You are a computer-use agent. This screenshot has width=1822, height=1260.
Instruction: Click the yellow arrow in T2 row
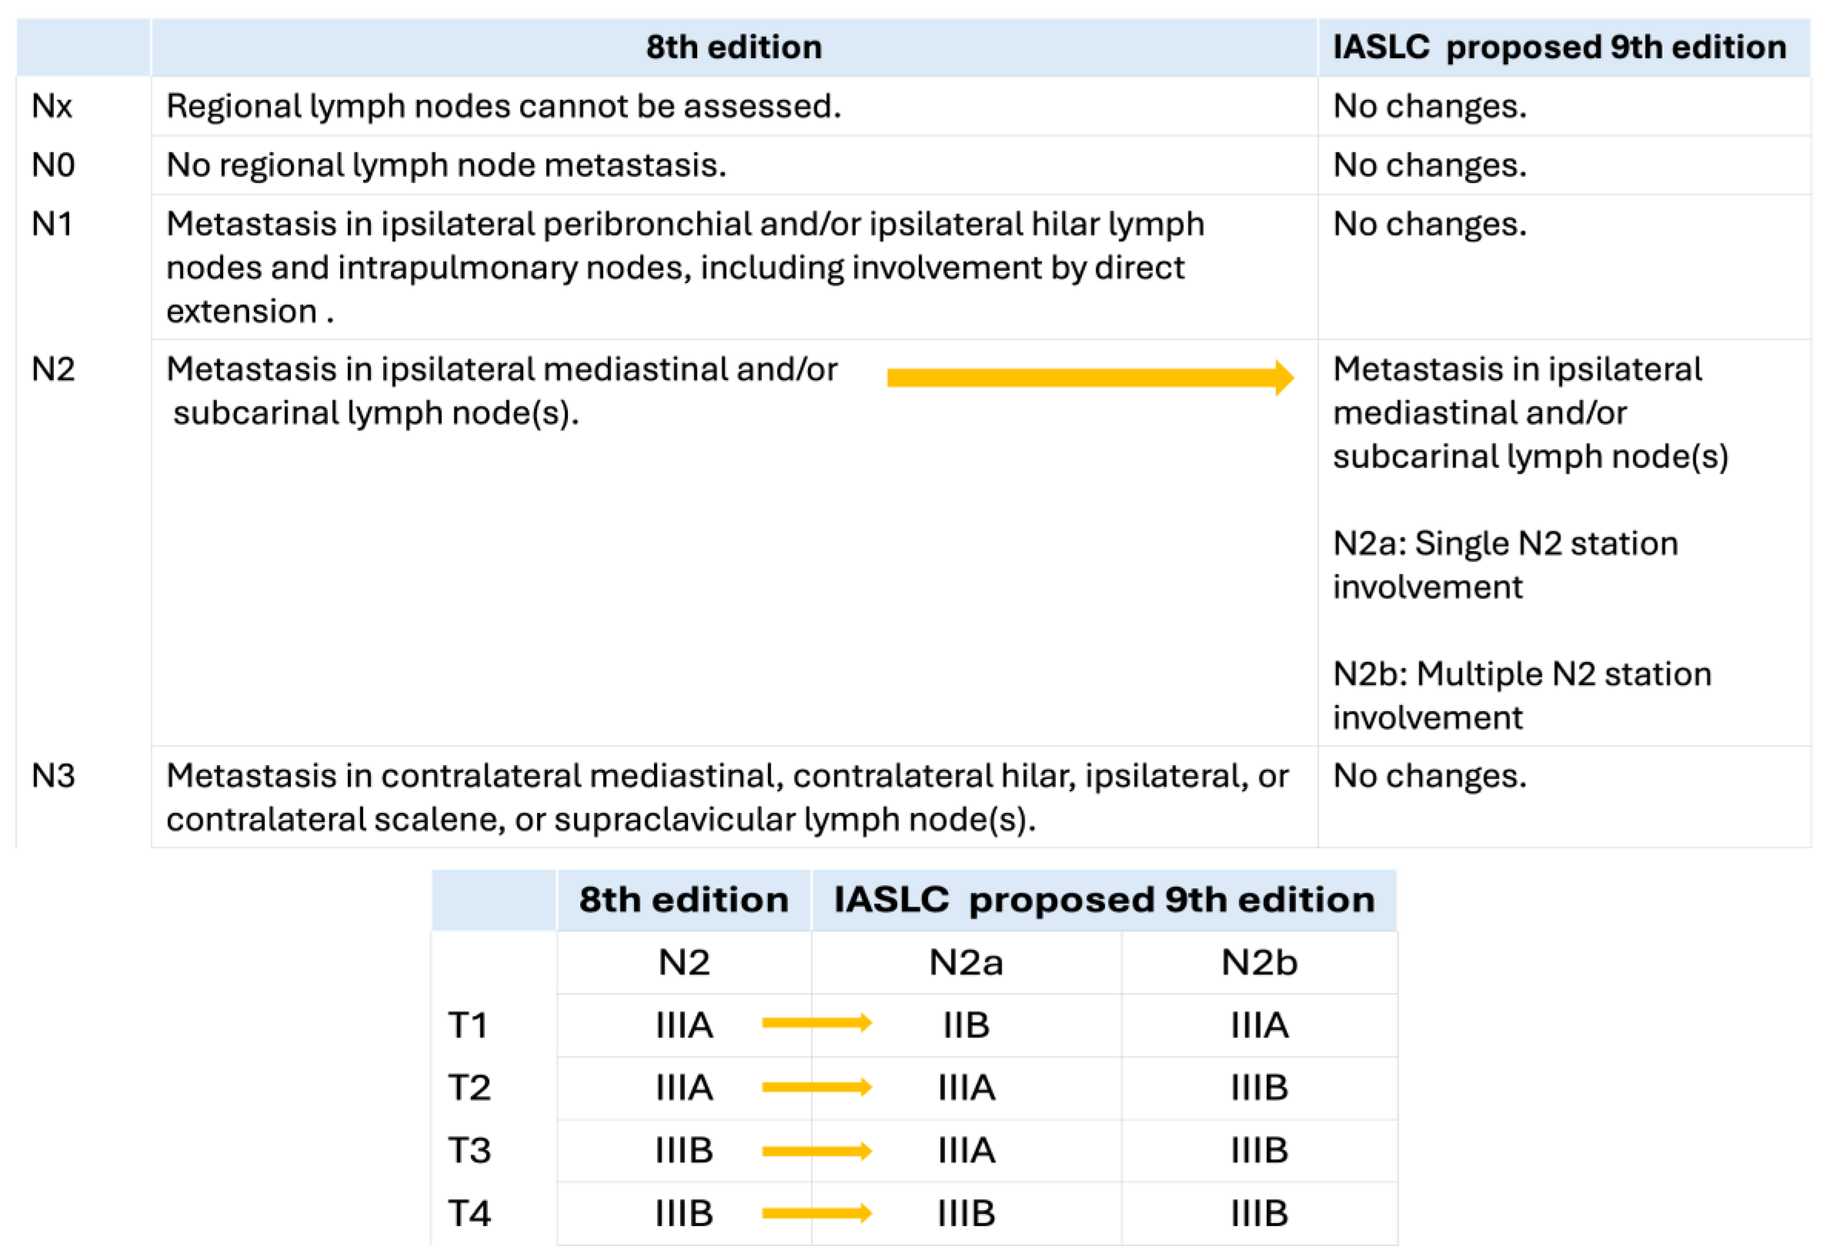click(x=816, y=1087)
